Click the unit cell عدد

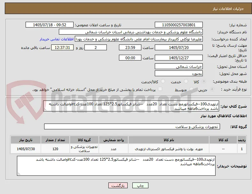(114, 149)
